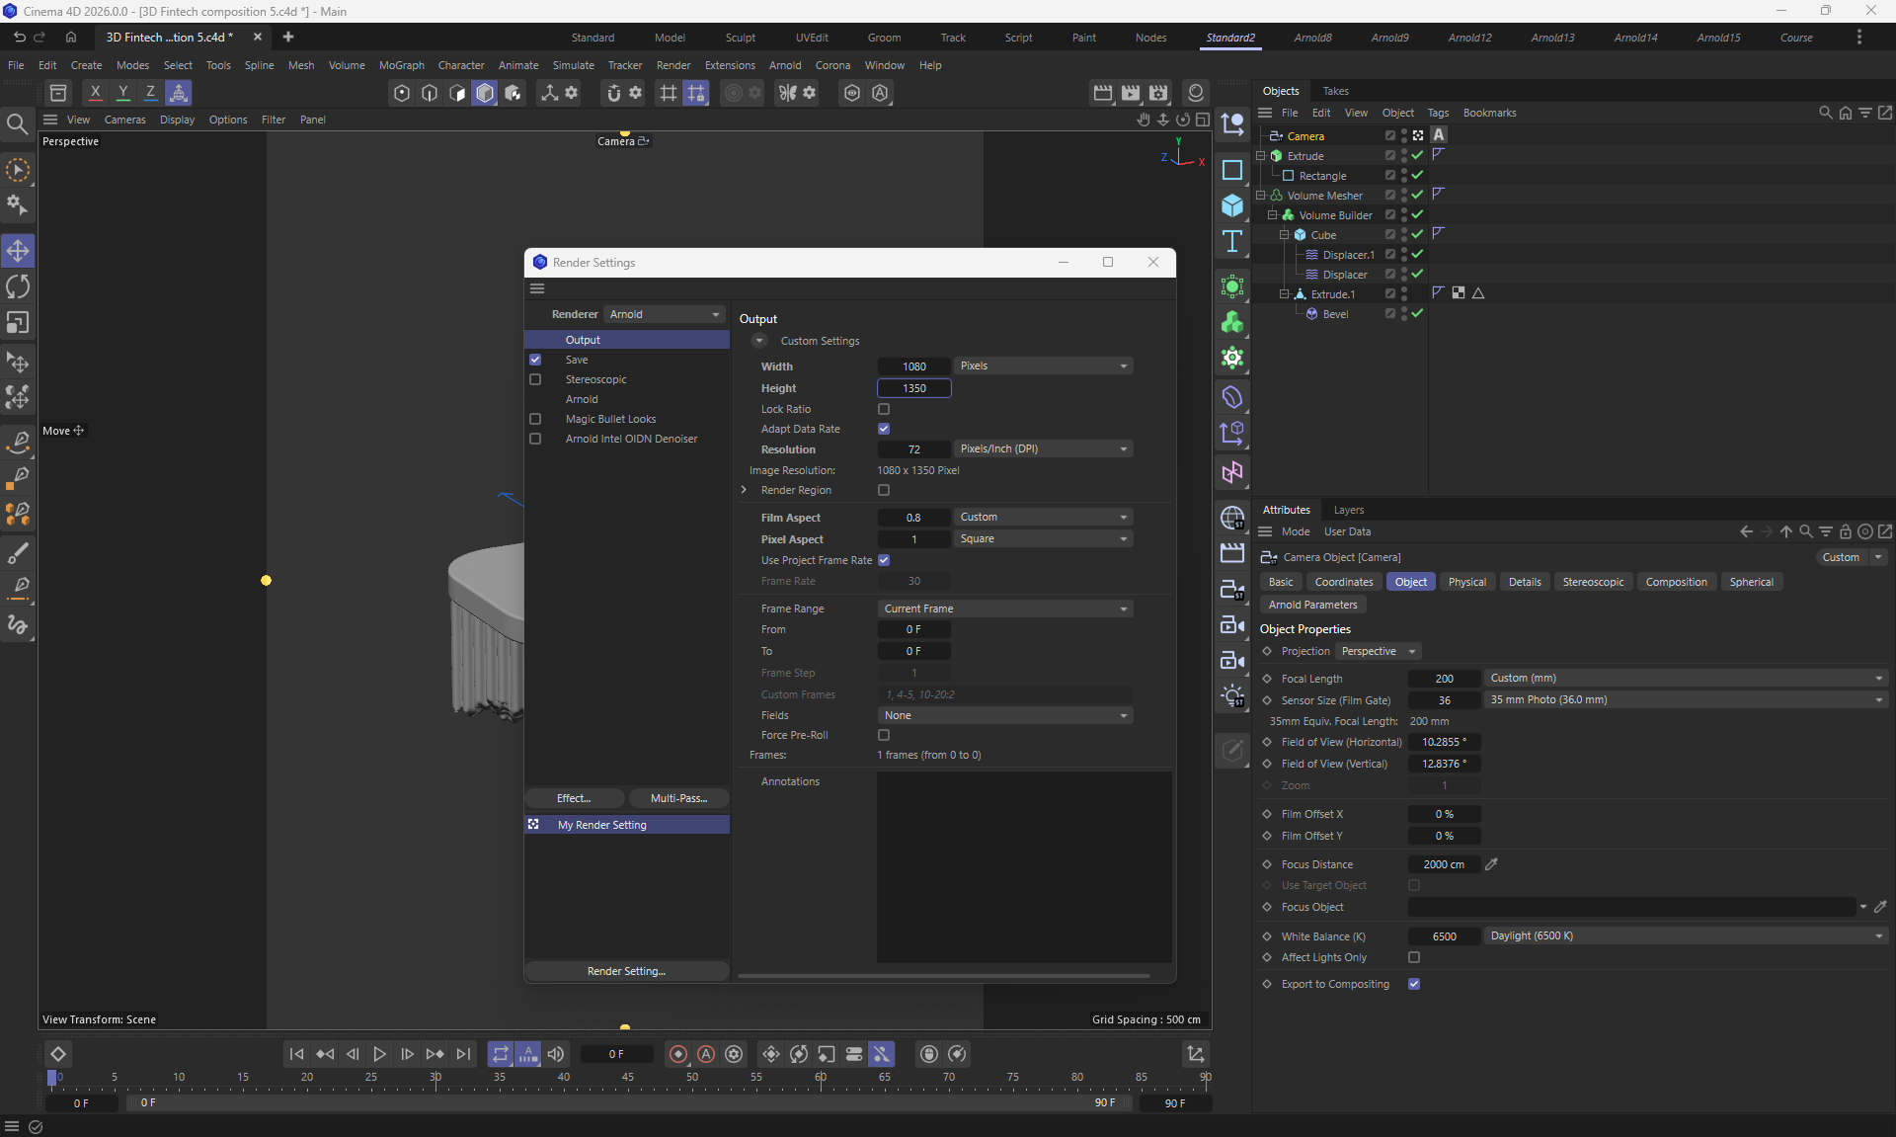The height and width of the screenshot is (1137, 1896).
Task: Disable Use Project Frame Rate checkbox
Action: tap(884, 560)
